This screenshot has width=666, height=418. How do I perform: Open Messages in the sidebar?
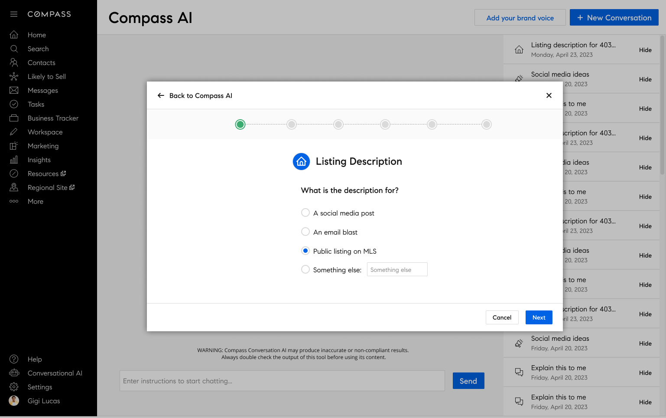(x=42, y=90)
